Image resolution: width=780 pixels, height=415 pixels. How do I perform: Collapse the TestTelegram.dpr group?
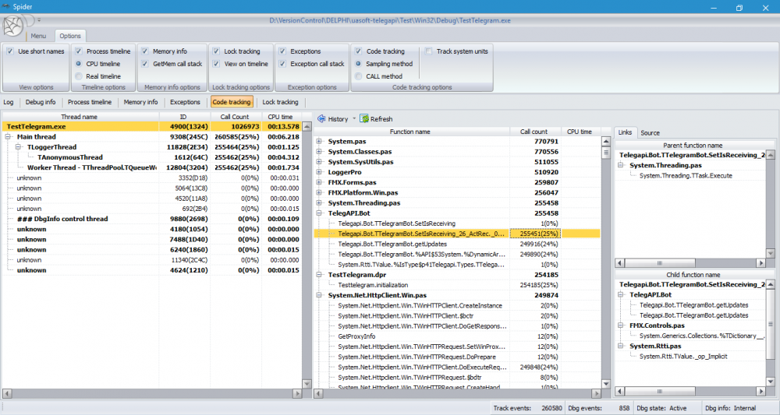[x=319, y=275]
